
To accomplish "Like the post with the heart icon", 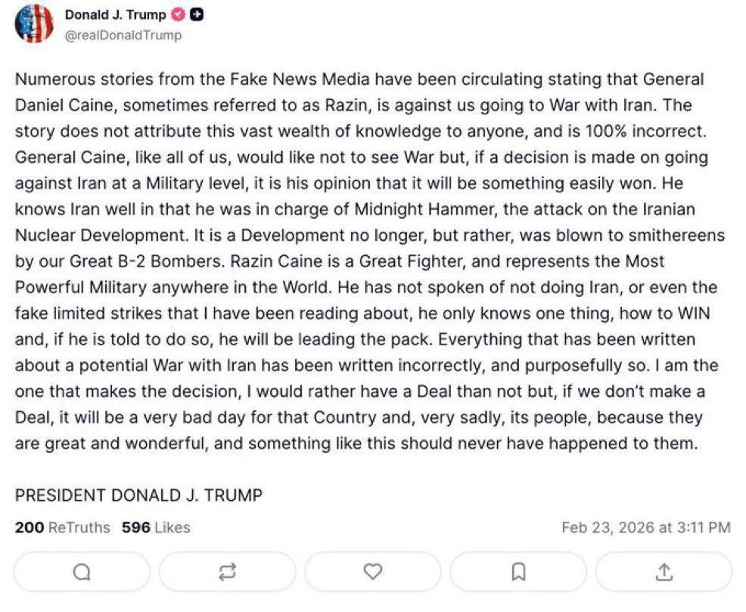I will point(372,573).
